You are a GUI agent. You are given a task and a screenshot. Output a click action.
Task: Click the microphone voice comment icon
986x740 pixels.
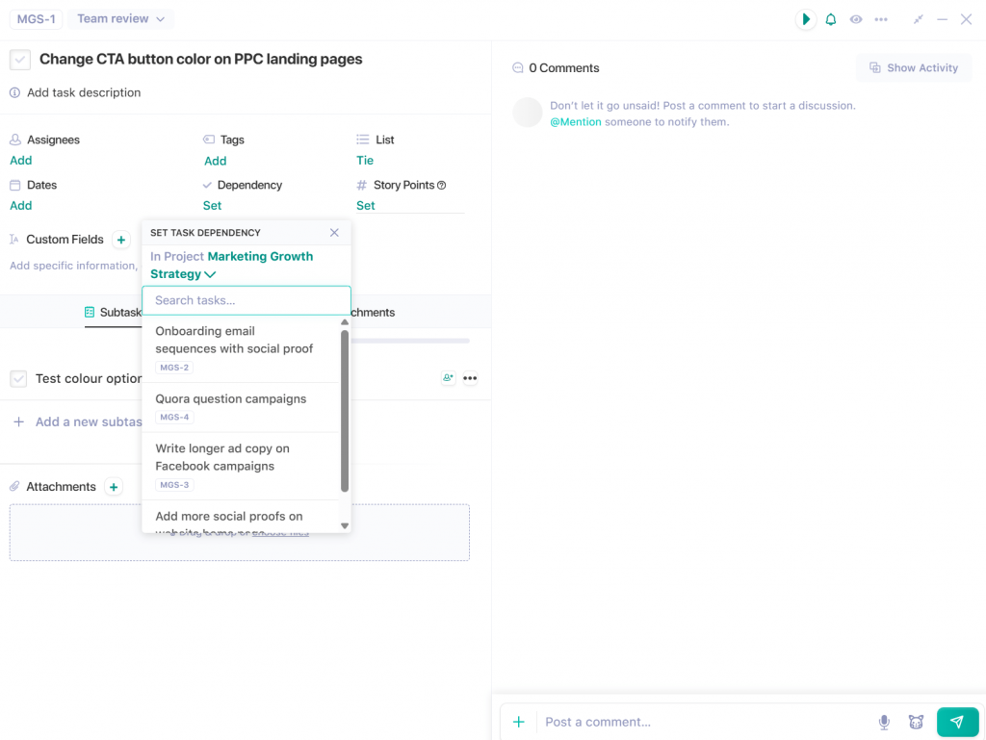884,722
